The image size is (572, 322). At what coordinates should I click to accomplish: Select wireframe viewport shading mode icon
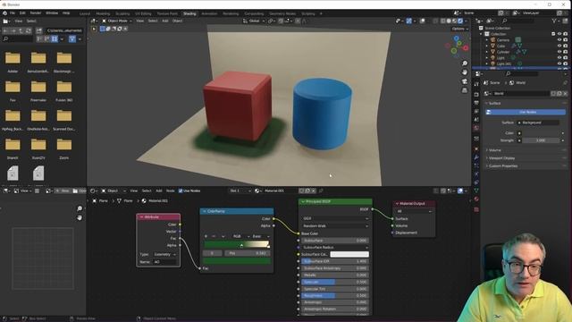click(x=443, y=21)
